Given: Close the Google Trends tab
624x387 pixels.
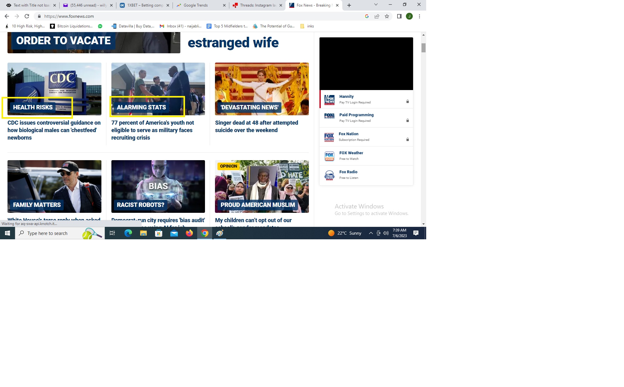Looking at the screenshot, I should pyautogui.click(x=224, y=5).
